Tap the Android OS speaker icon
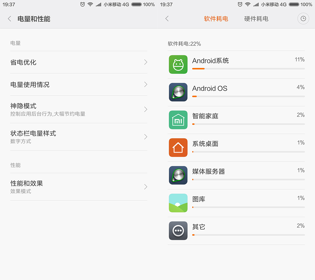Viewport: 315px width, 280px height. coord(178,92)
